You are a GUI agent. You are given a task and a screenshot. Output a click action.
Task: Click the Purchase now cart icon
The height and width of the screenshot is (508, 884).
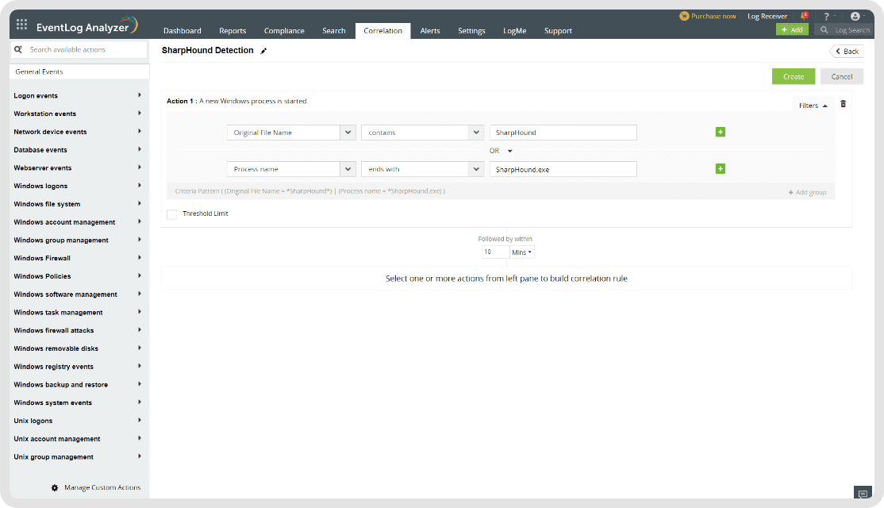(684, 16)
